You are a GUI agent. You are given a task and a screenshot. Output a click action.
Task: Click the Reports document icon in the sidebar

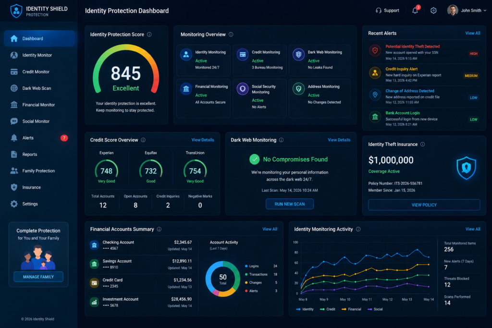pos(14,154)
